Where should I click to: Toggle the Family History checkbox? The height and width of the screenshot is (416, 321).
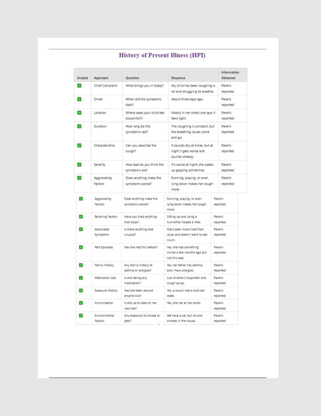[81, 265]
